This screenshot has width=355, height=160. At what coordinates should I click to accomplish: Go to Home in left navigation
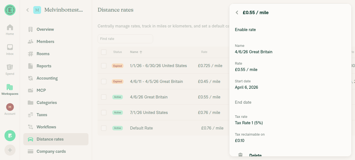tap(10, 30)
